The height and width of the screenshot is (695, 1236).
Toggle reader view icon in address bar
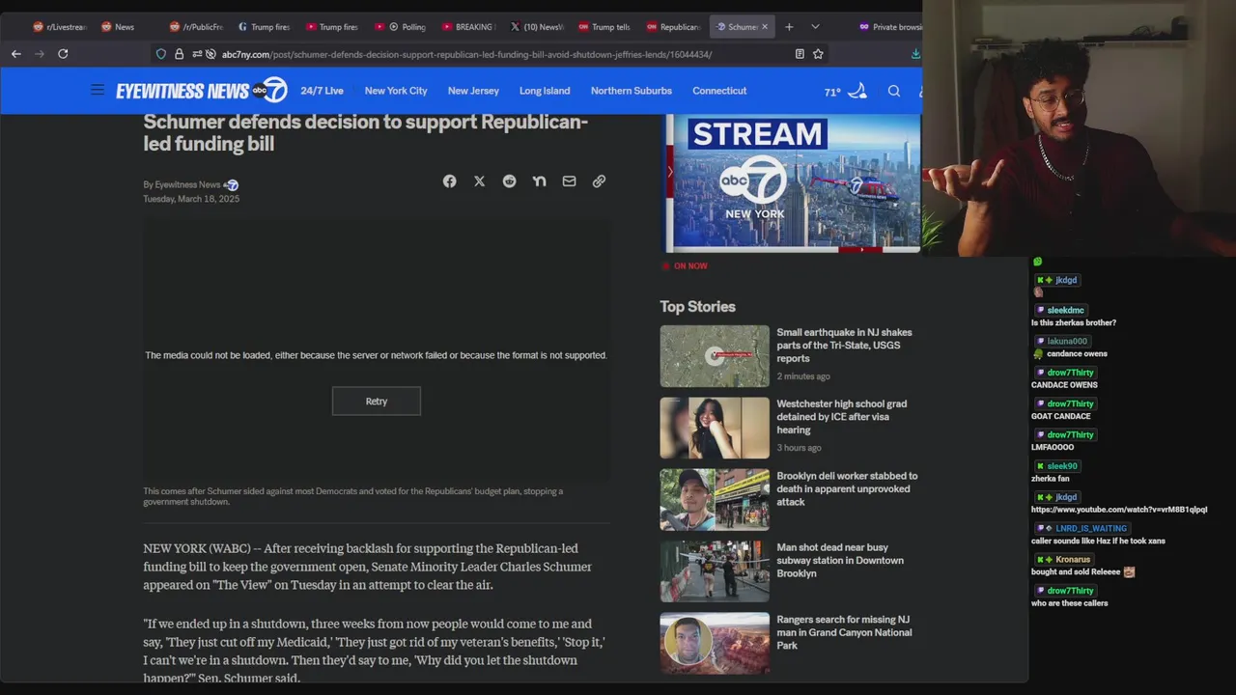[x=800, y=54]
